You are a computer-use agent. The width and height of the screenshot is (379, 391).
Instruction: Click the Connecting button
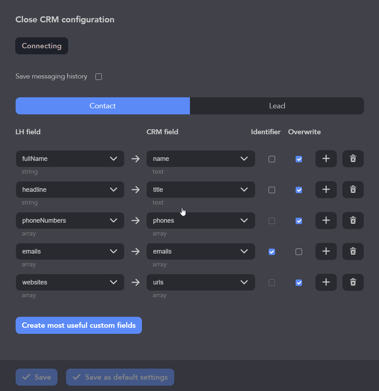pyautogui.click(x=42, y=46)
